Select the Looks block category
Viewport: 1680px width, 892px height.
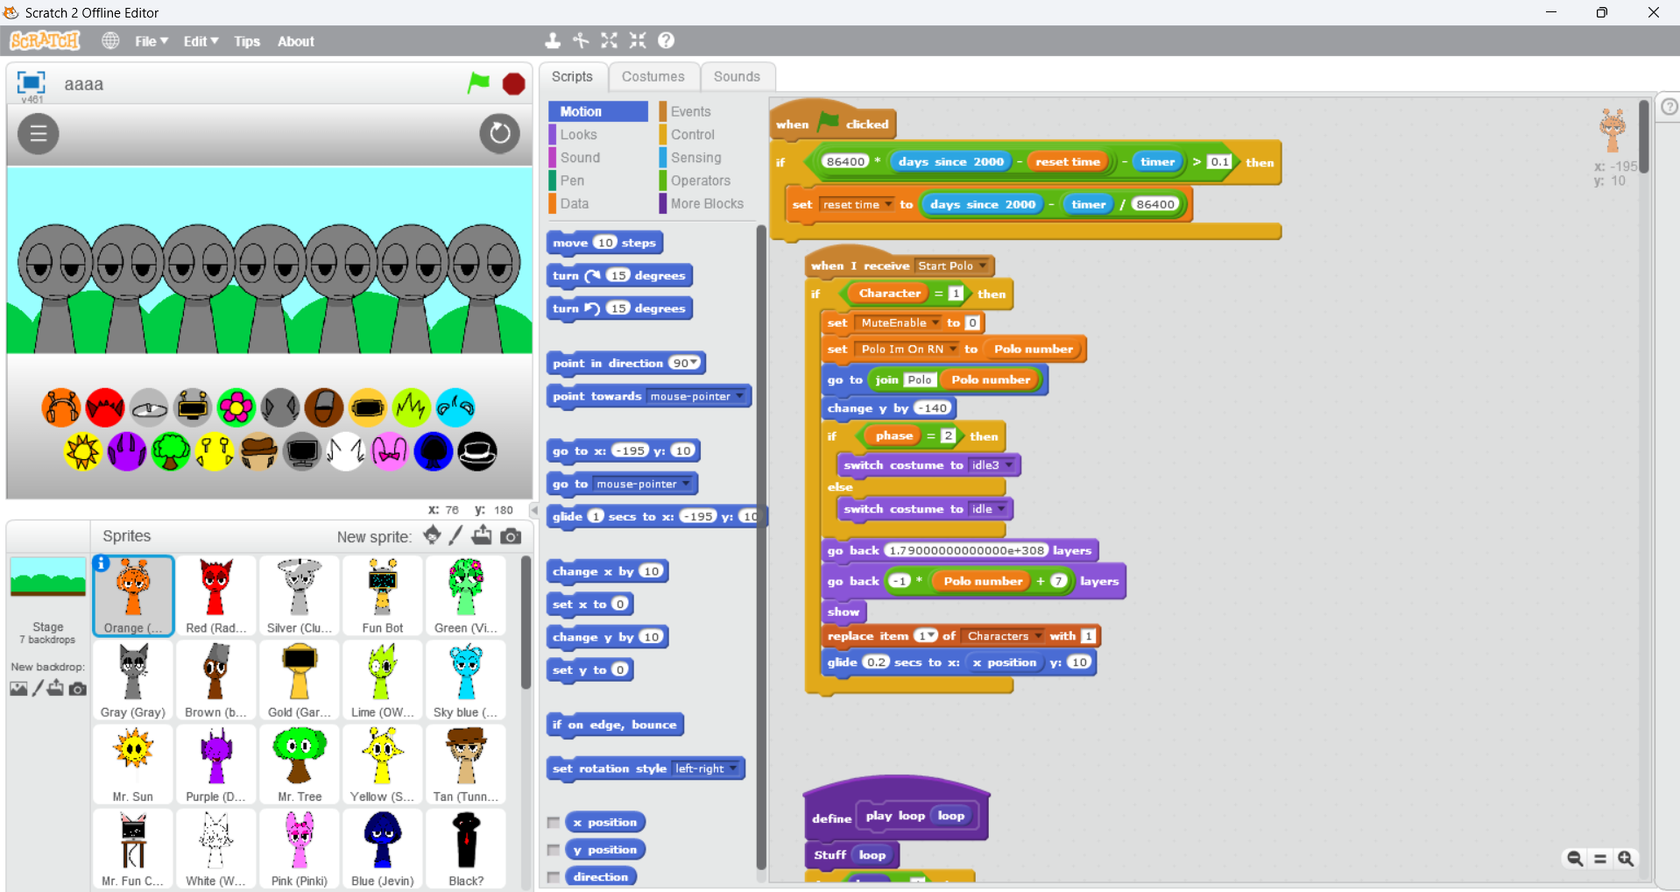click(x=597, y=134)
